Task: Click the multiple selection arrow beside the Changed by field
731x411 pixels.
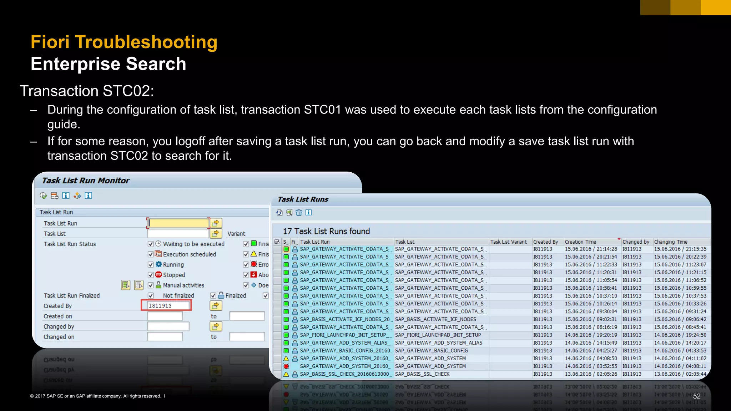Action: [216, 326]
